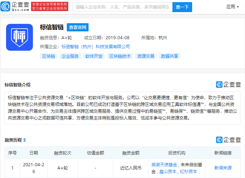
Task: Open the 应用 dropdown menu
Action: tap(232, 7)
